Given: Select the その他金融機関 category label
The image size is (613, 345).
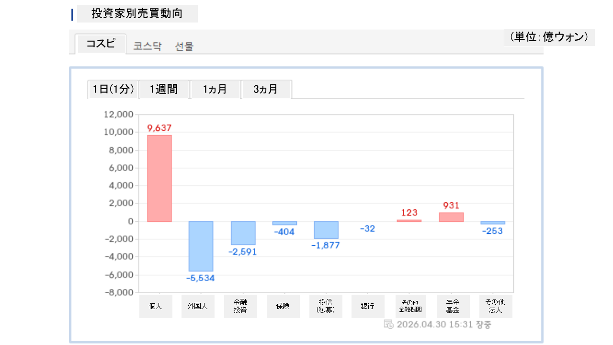Looking at the screenshot, I should pos(409,306).
